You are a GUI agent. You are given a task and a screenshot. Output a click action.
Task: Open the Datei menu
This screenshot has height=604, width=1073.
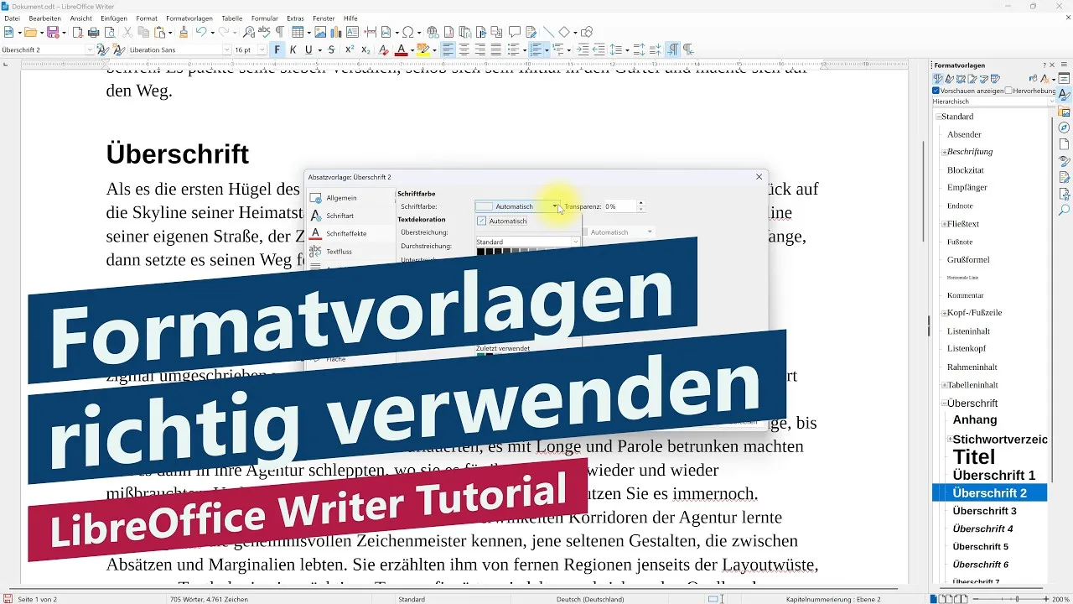click(12, 18)
